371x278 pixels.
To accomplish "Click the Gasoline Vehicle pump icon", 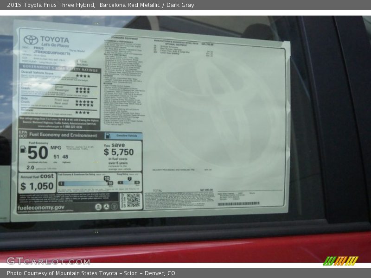I will click(x=108, y=136).
